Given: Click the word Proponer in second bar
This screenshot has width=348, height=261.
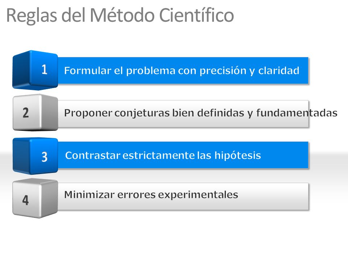Looking at the screenshot, I should (88, 113).
